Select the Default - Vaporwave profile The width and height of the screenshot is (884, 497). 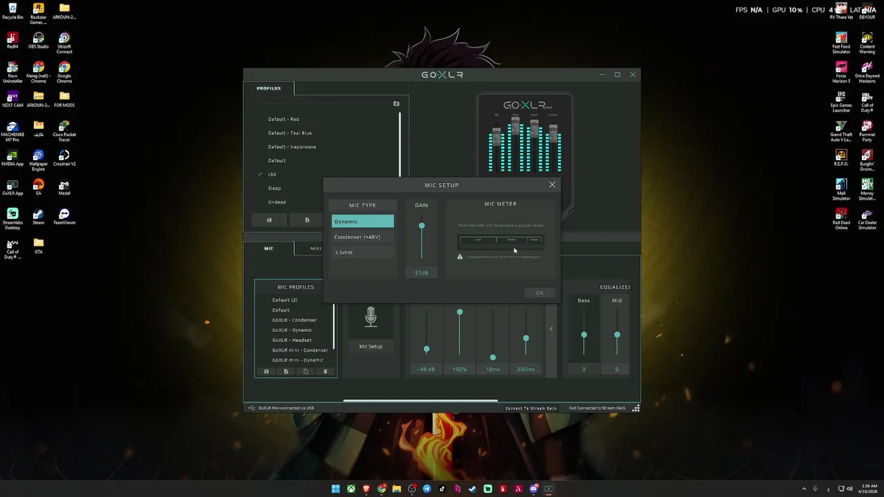pyautogui.click(x=291, y=147)
